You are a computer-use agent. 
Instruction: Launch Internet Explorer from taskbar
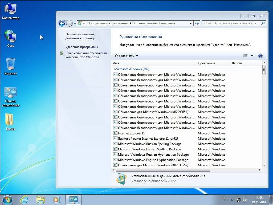tap(24, 200)
